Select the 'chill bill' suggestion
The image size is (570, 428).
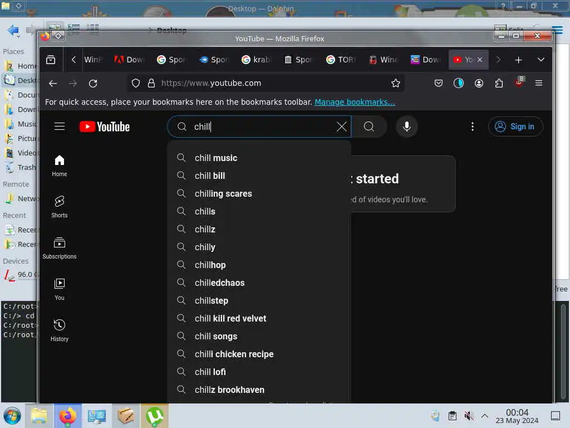tap(259, 176)
